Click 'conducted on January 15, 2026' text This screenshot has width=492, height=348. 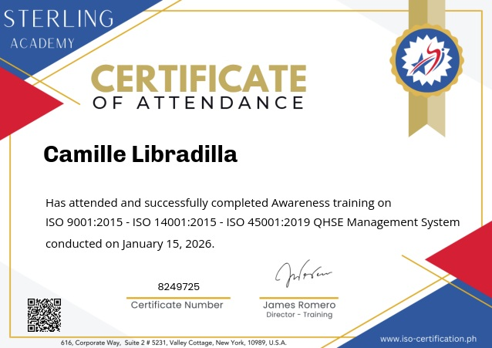tap(130, 244)
